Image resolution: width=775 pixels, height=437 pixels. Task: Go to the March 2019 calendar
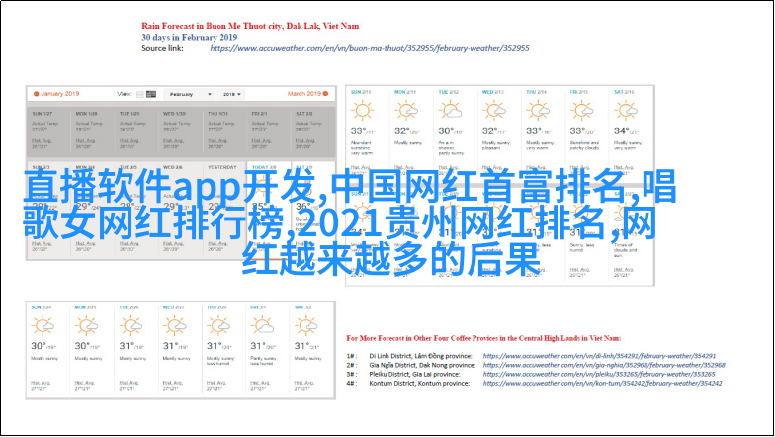pos(307,93)
